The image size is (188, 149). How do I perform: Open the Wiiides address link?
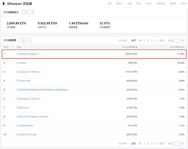pyautogui.click(x=23, y=63)
